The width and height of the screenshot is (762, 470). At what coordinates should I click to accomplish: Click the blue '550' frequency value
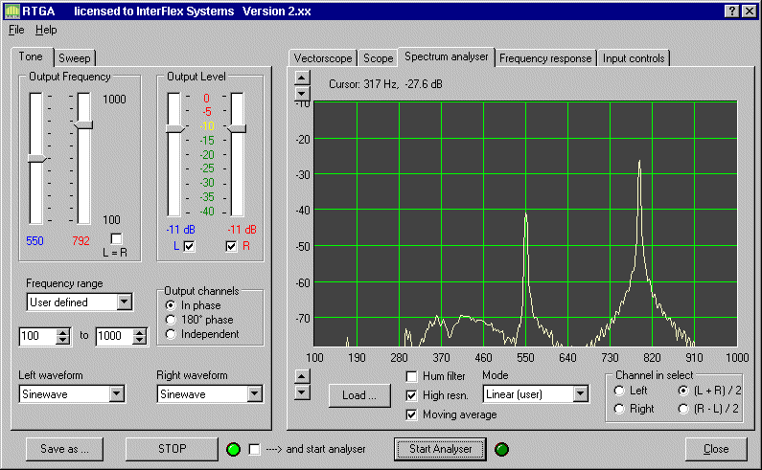pos(35,241)
